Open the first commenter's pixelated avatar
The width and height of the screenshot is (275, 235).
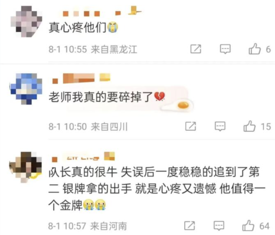pos(26,22)
